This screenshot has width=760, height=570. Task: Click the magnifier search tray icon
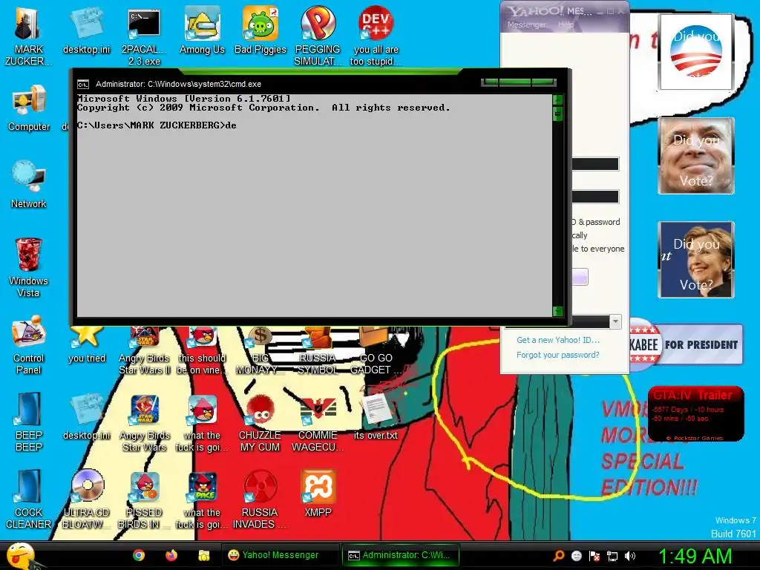[x=558, y=556]
